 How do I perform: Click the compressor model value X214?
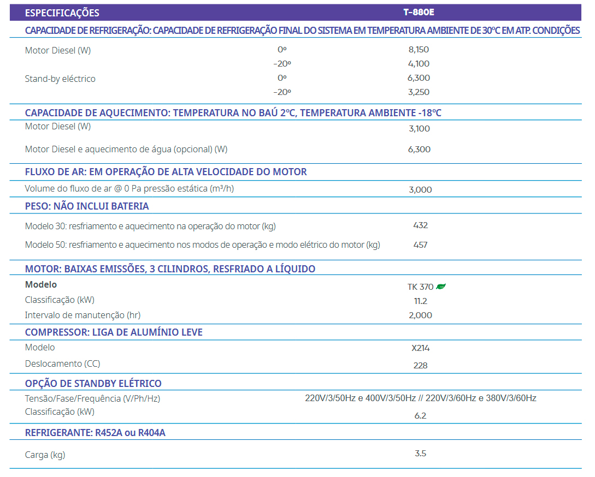pyautogui.click(x=420, y=348)
